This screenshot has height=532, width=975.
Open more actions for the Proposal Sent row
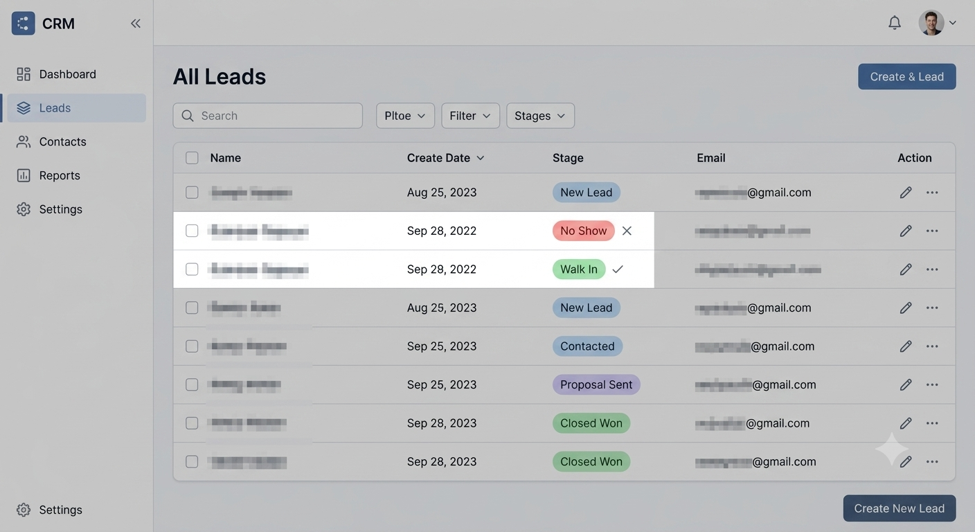pos(932,384)
